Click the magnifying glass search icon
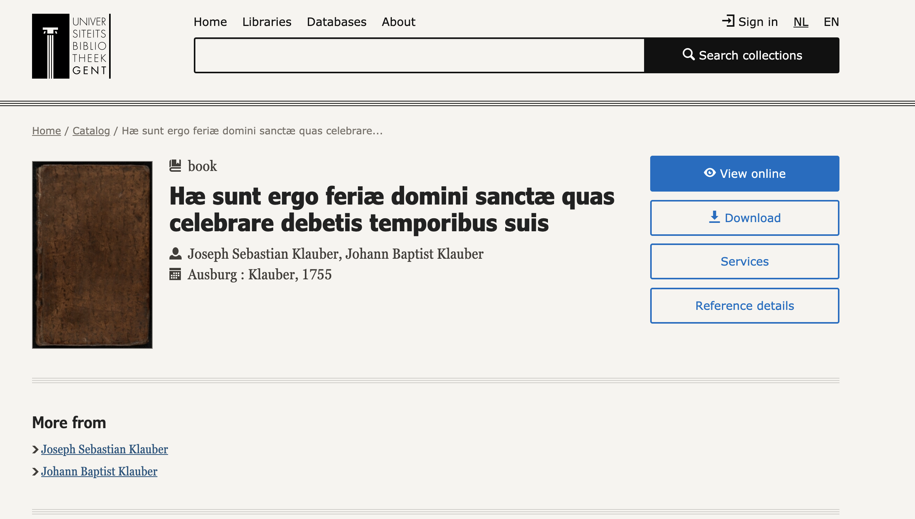915x519 pixels. [x=688, y=55]
